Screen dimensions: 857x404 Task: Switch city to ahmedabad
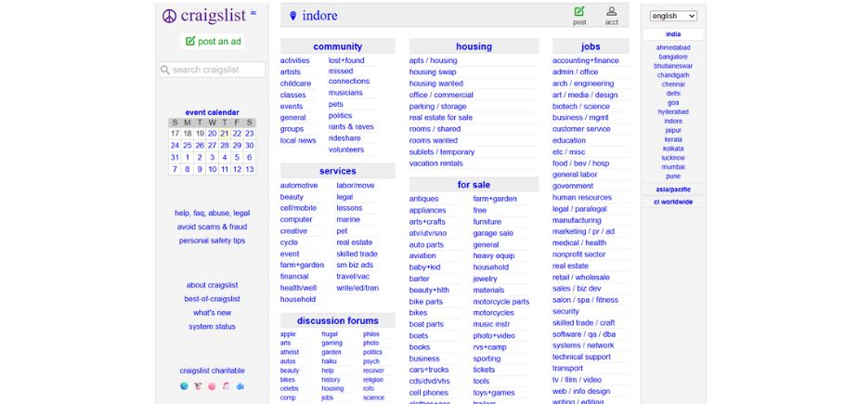click(x=673, y=47)
